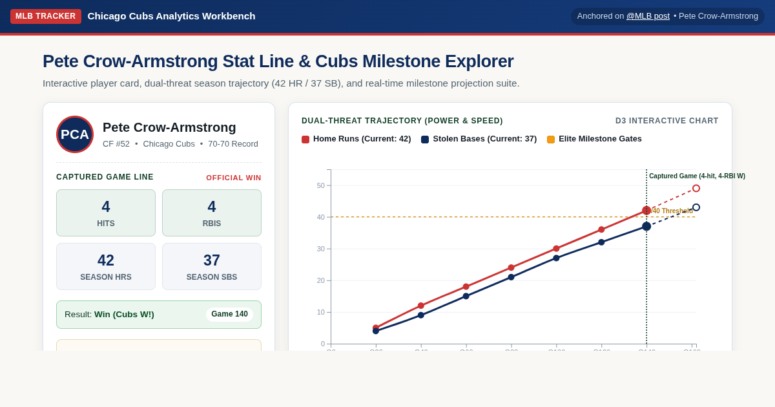Click the interactive player card subtitle text
775x407 pixels.
[x=281, y=83]
